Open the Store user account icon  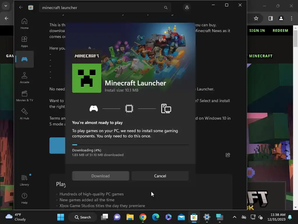click(187, 7)
